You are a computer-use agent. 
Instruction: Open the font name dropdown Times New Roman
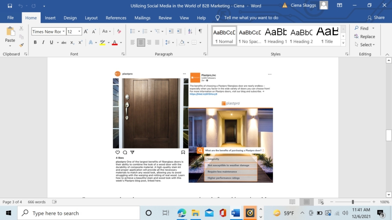64,32
